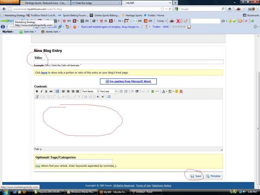
Task: Toggle bold formatting in the editor
Action: pyautogui.click(x=37, y=91)
